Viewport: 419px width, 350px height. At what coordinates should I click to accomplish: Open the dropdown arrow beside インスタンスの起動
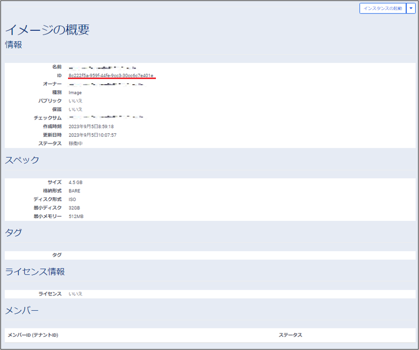[411, 8]
